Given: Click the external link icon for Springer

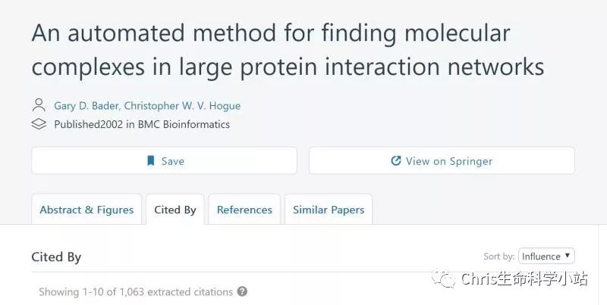Looking at the screenshot, I should (395, 160).
